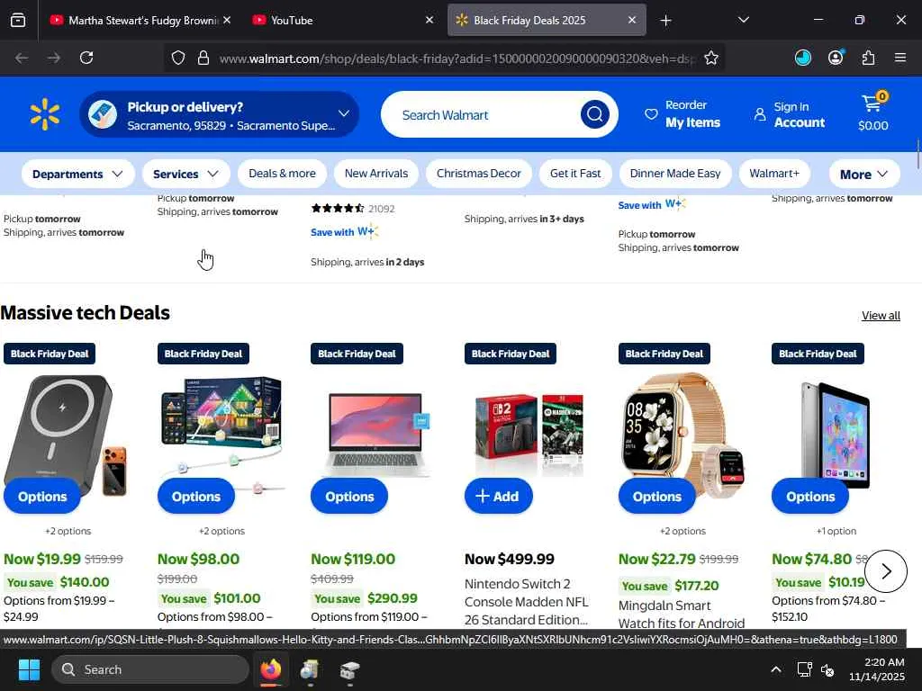Advance the tech deals carousel with the arrow
The height and width of the screenshot is (691, 922).
coord(886,571)
